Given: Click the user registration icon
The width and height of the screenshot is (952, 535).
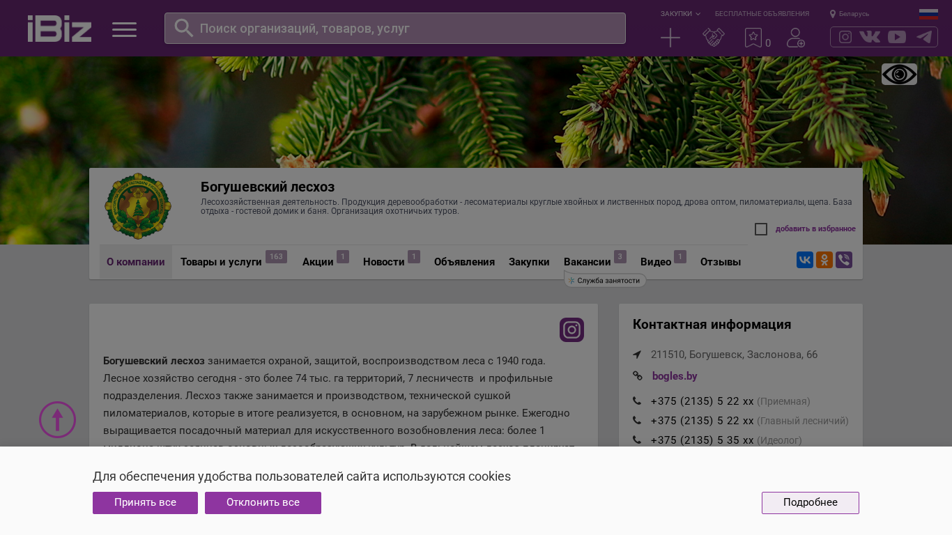Looking at the screenshot, I should [795, 38].
